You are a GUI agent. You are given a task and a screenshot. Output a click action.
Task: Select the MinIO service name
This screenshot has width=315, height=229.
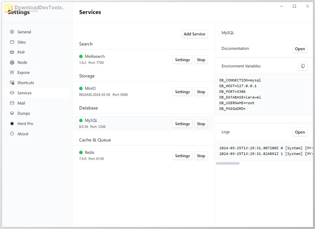(90, 89)
